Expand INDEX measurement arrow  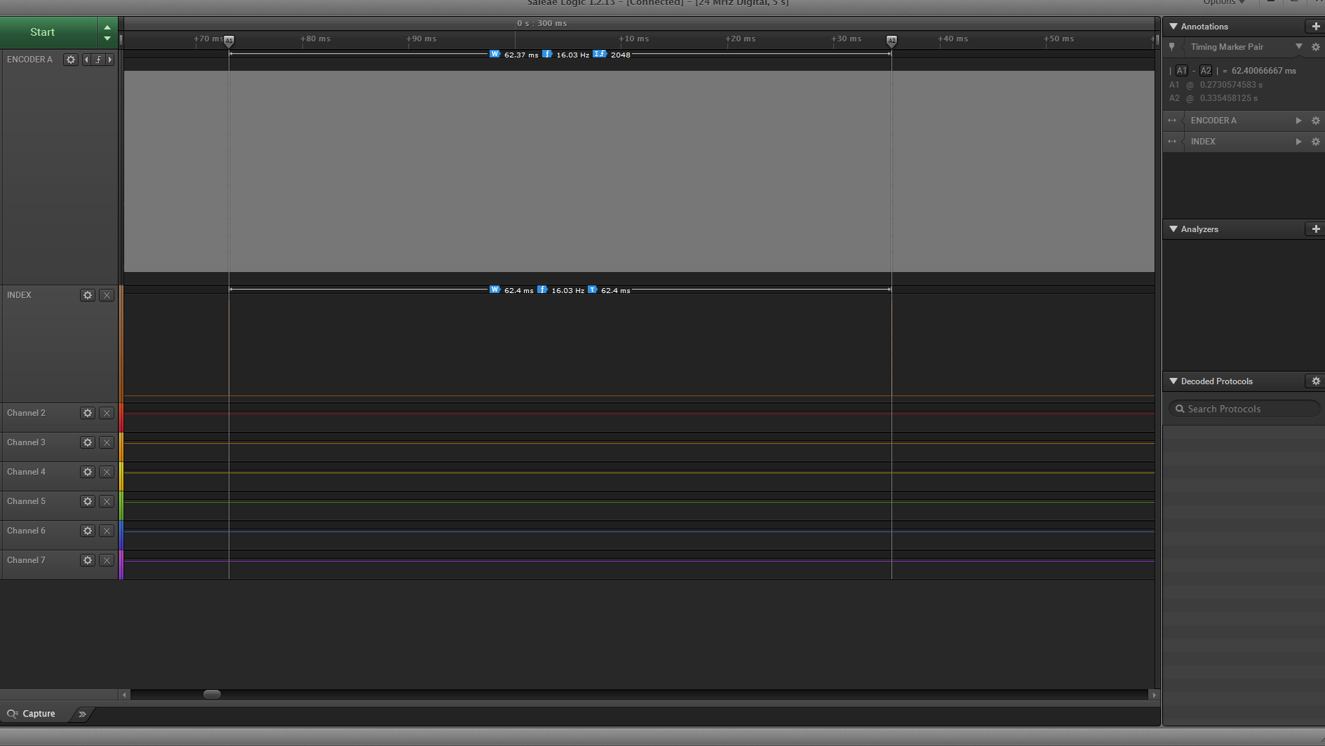pyautogui.click(x=1298, y=142)
